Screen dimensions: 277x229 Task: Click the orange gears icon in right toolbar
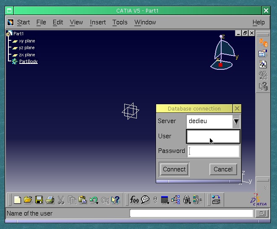point(263,42)
